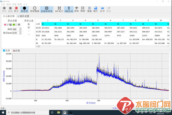Increase the 阈值 threshold using up stepper
Image resolution: width=172 pixels, height=115 pixels.
(21, 29)
